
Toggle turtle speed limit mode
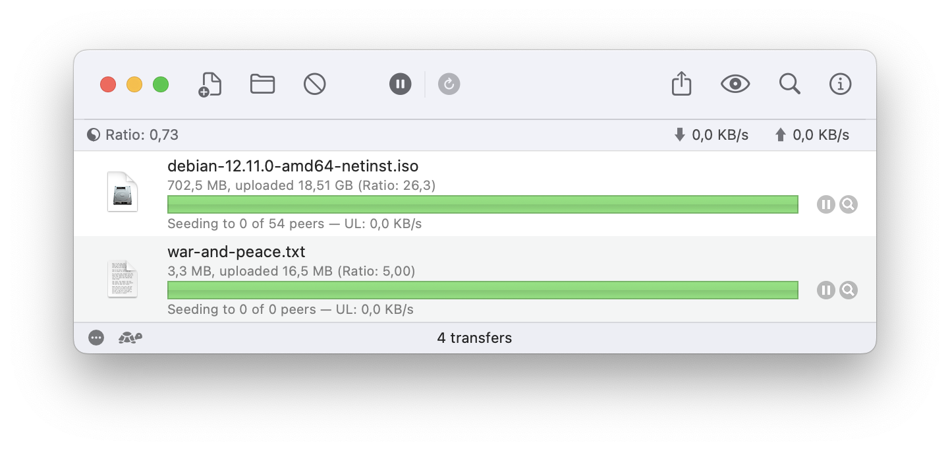click(130, 338)
